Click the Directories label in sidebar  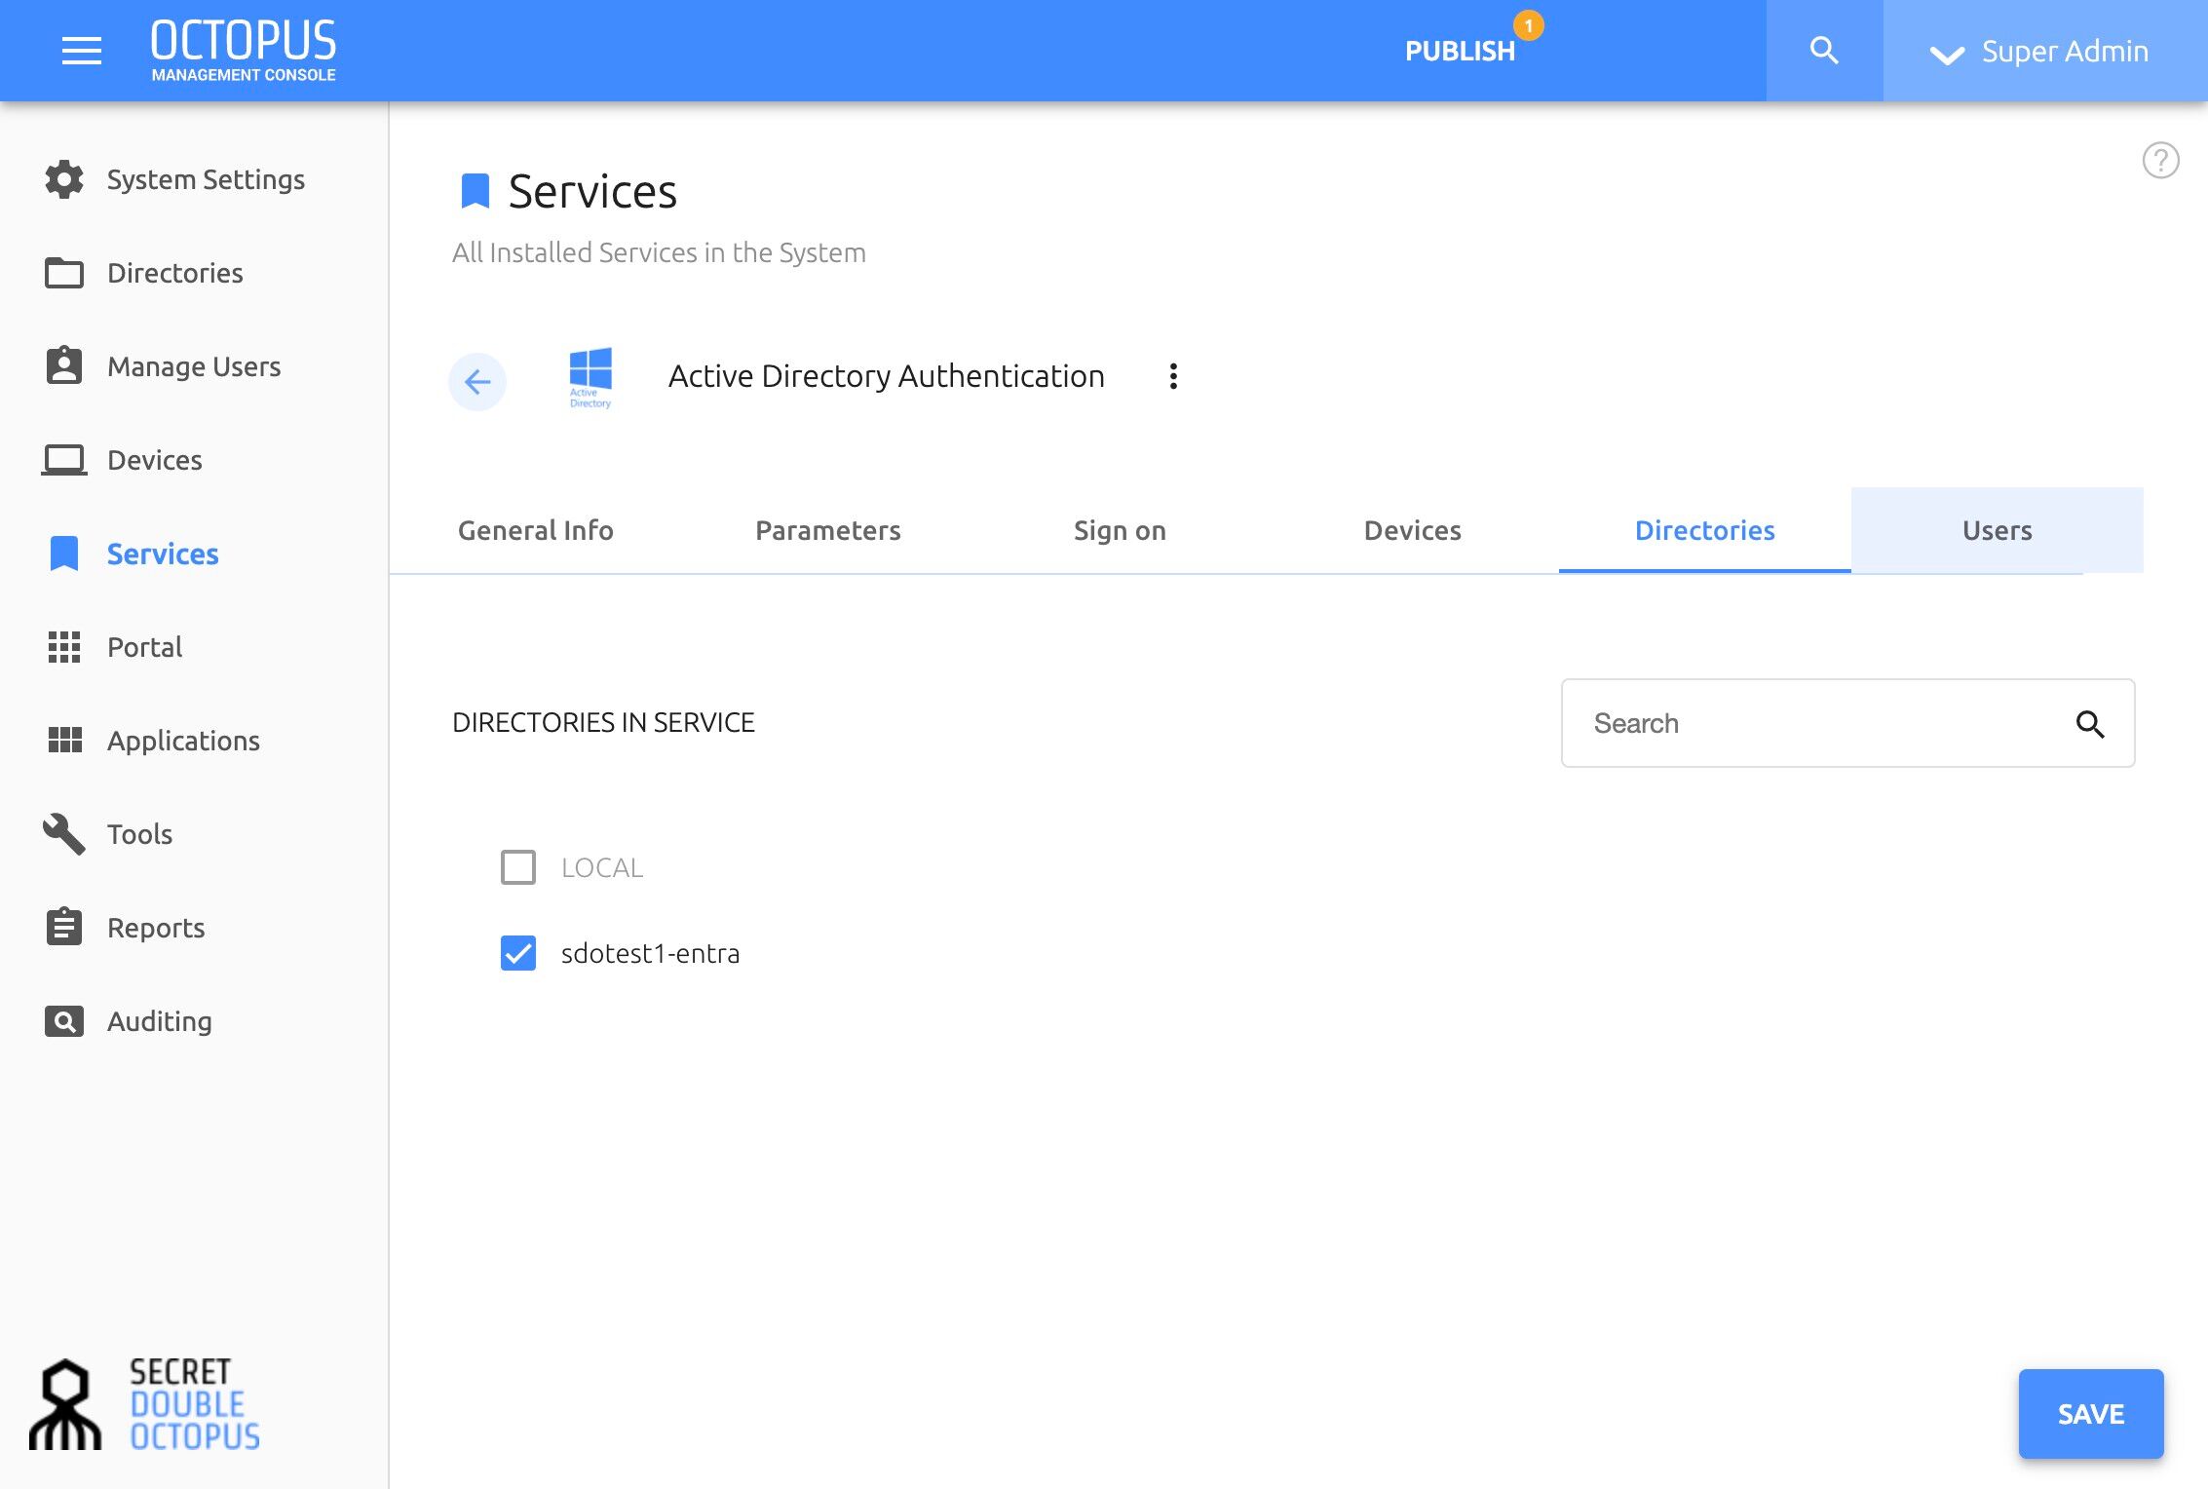175,273
